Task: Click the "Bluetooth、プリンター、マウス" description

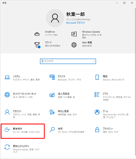Action: (x=70, y=80)
